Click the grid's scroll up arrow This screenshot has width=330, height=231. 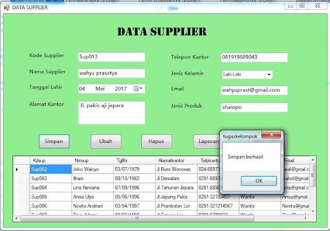pyautogui.click(x=313, y=160)
